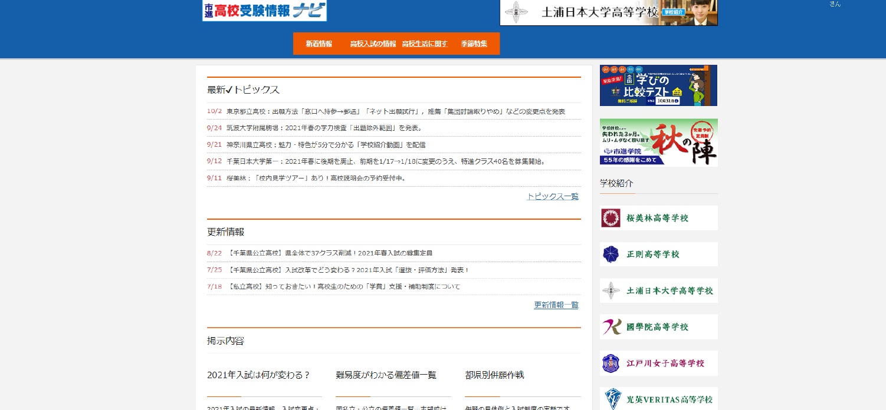Open the 新着情報 menu item
The height and width of the screenshot is (410, 886).
pos(319,44)
